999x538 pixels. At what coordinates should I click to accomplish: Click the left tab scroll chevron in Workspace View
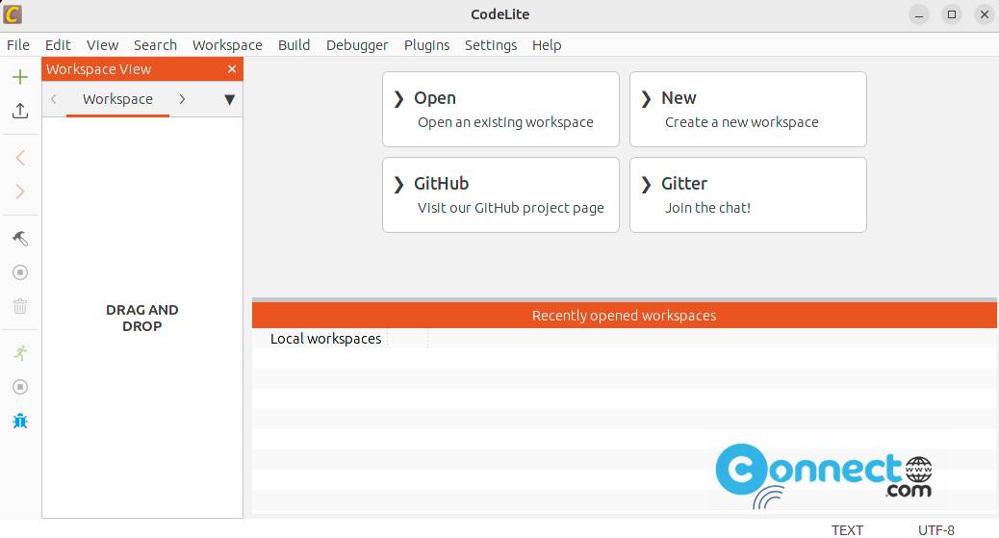click(x=54, y=99)
